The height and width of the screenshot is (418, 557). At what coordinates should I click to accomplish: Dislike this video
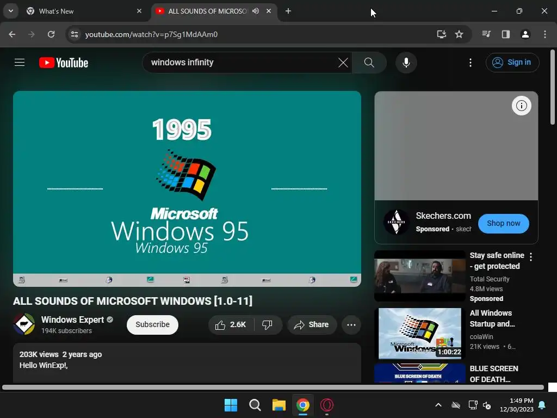tap(268, 324)
